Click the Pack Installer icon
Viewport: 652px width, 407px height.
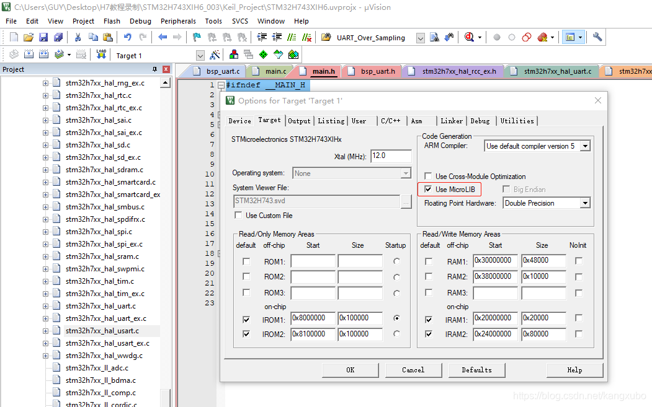pos(293,55)
